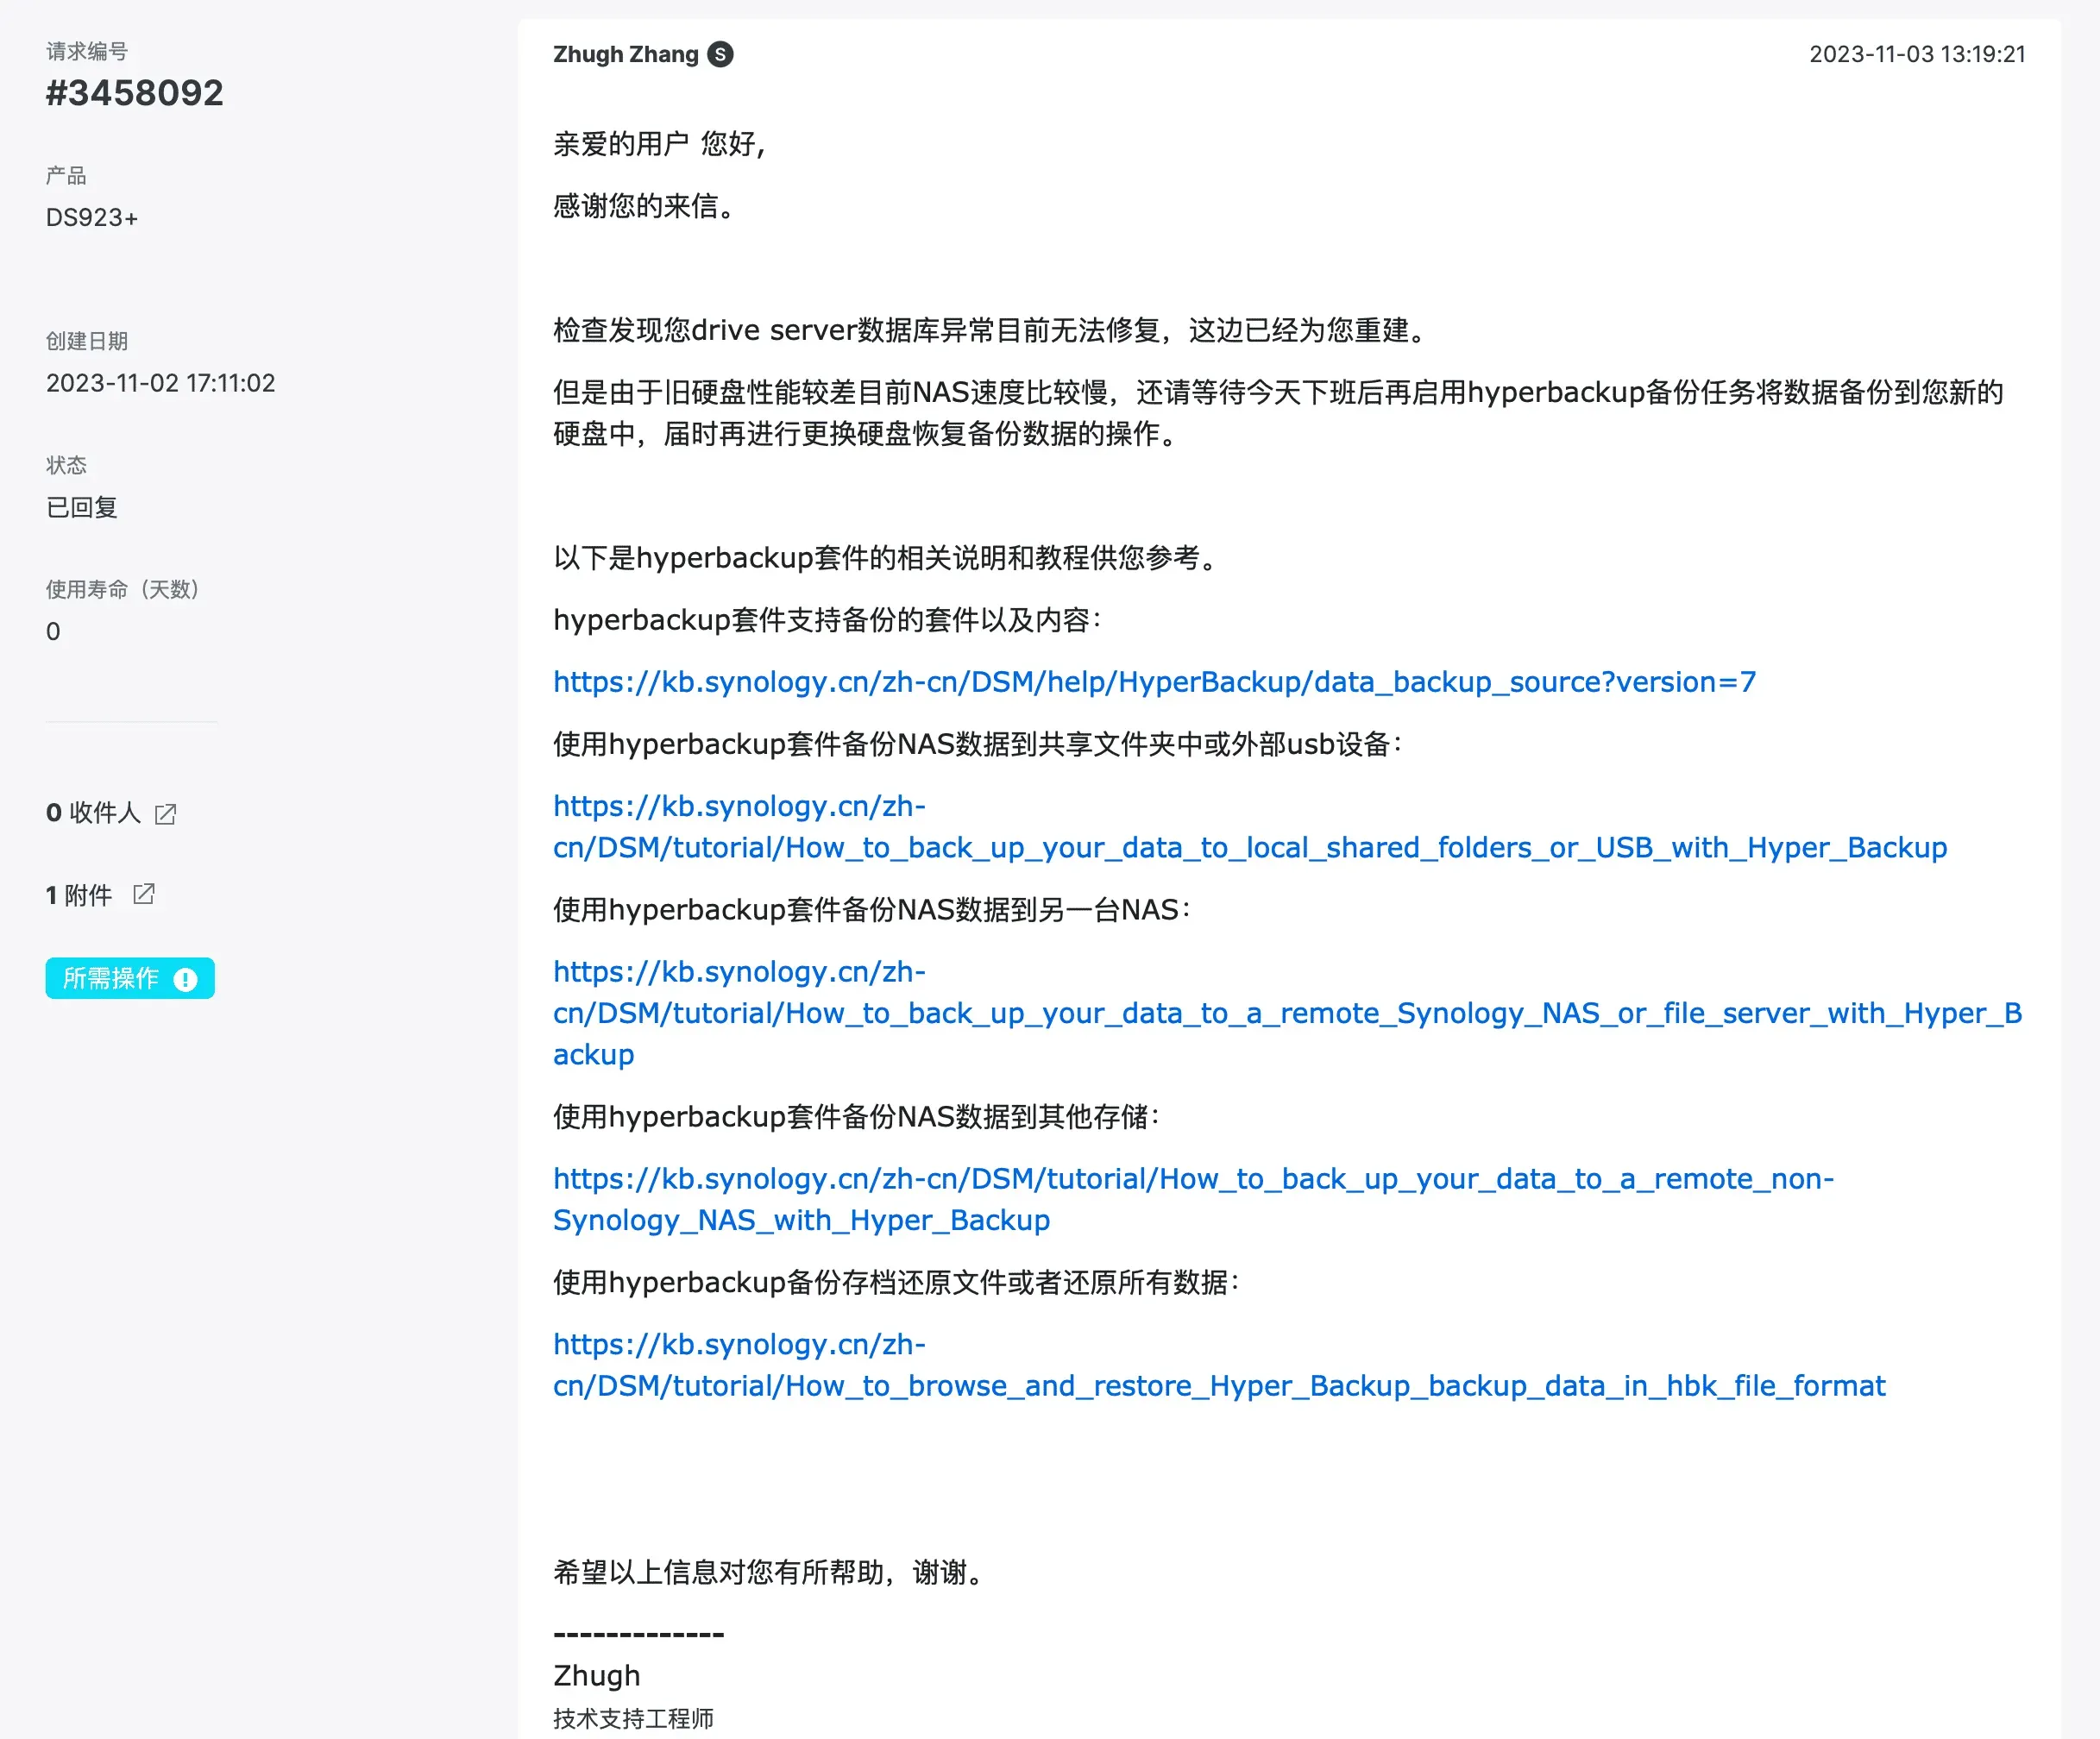Screen dimensions: 2100x1739
Task: Click the product name DS923+
Action: click(x=92, y=217)
